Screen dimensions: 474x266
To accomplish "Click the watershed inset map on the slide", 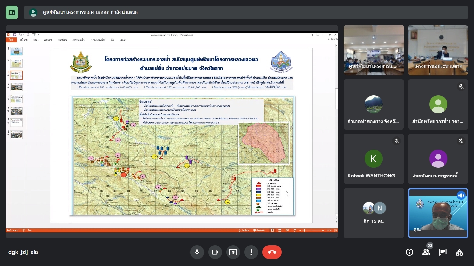I will pos(264,143).
